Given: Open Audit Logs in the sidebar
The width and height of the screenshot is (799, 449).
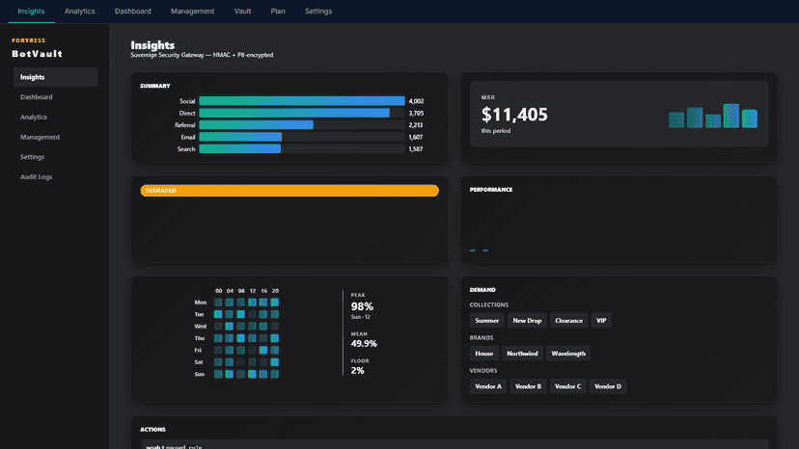Looking at the screenshot, I should [55, 176].
